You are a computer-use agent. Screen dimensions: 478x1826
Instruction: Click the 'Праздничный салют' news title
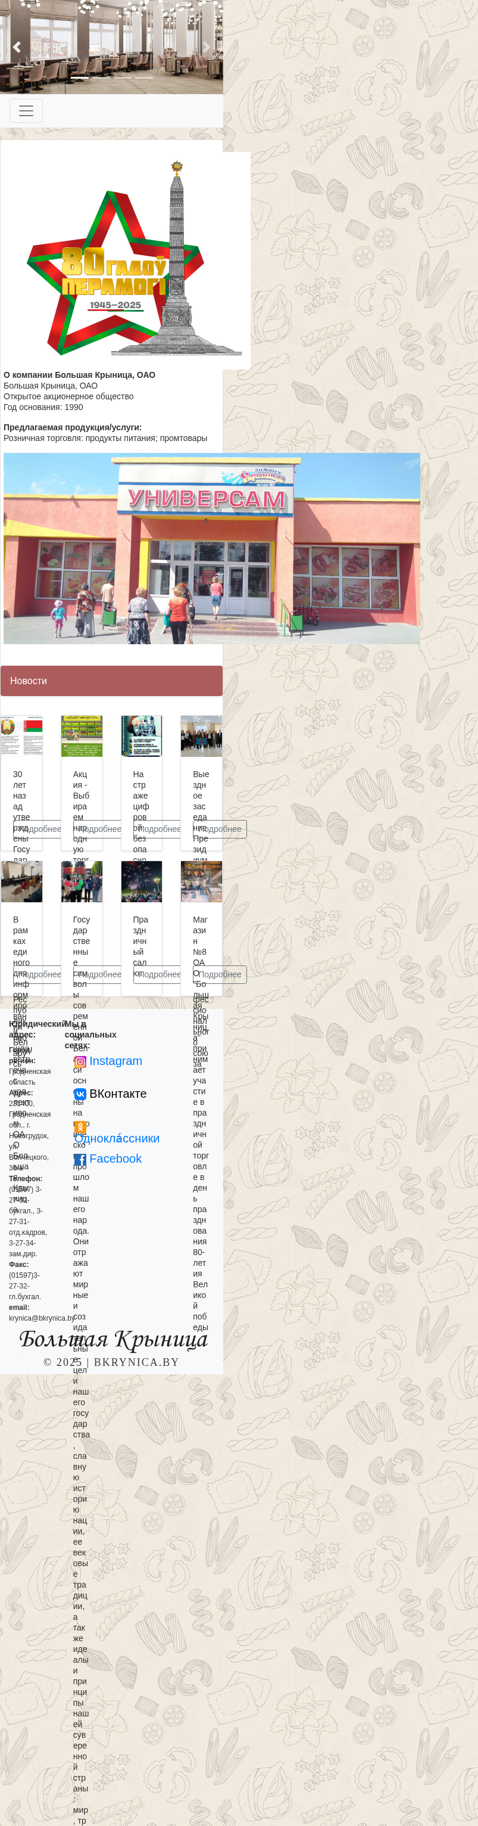pyautogui.click(x=140, y=946)
